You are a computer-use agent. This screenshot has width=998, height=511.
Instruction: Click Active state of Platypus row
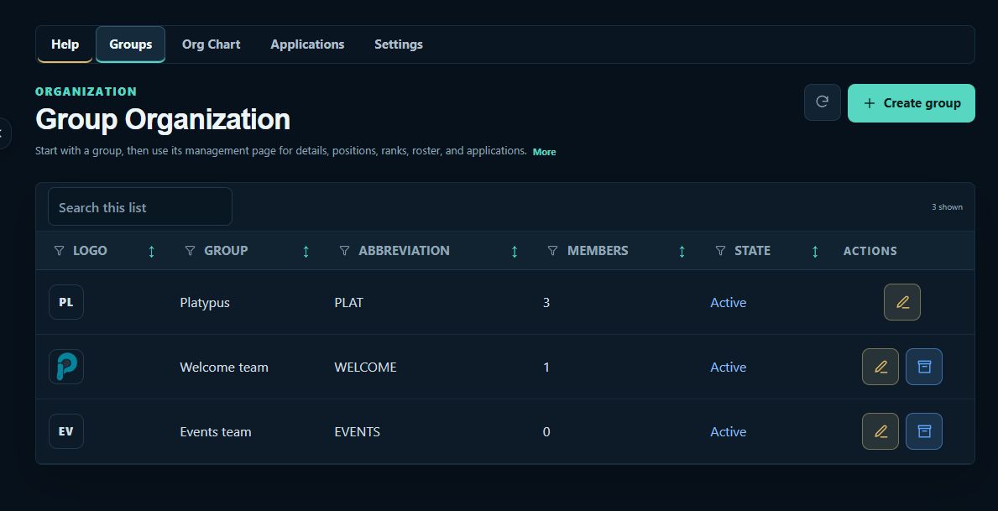[728, 302]
